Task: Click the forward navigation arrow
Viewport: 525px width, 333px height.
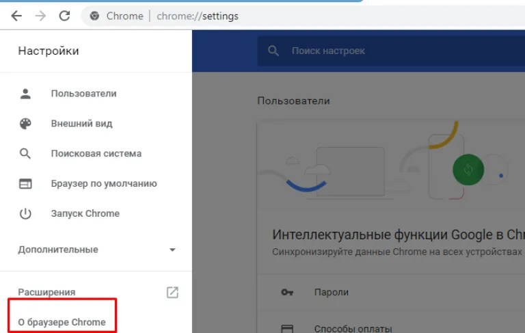Action: [x=40, y=16]
